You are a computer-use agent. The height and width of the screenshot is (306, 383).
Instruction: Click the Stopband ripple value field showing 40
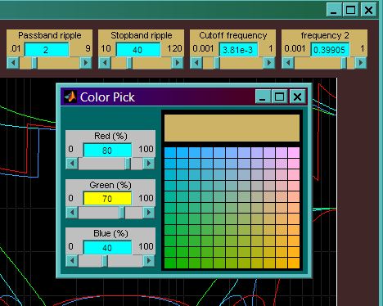pyautogui.click(x=138, y=50)
